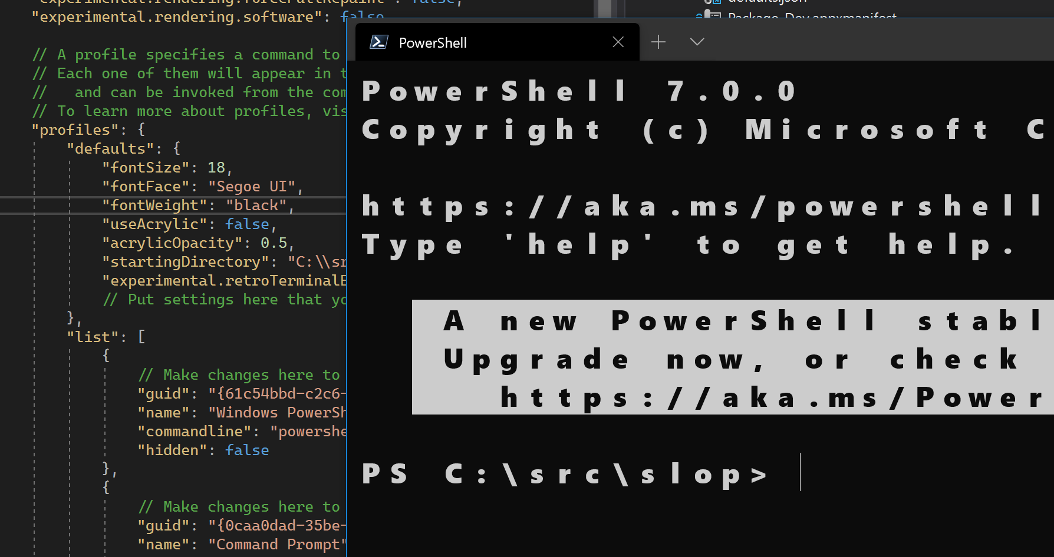Click the "Upgrade now, or check" notice line
The height and width of the screenshot is (557, 1054).
(x=731, y=359)
